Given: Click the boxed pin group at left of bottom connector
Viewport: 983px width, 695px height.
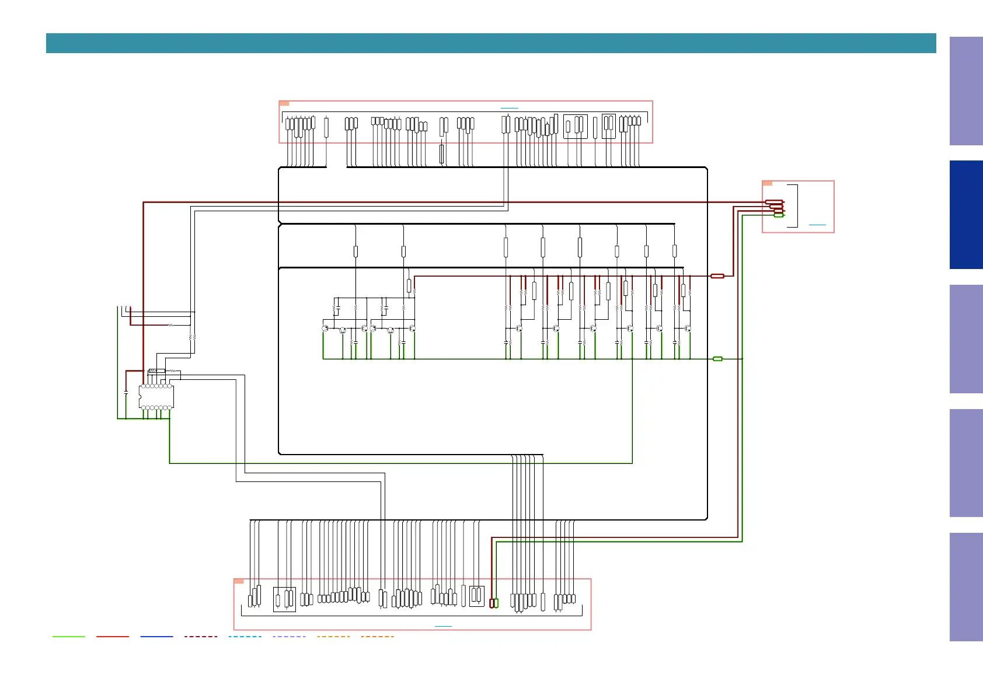Looking at the screenshot, I should click(x=284, y=599).
